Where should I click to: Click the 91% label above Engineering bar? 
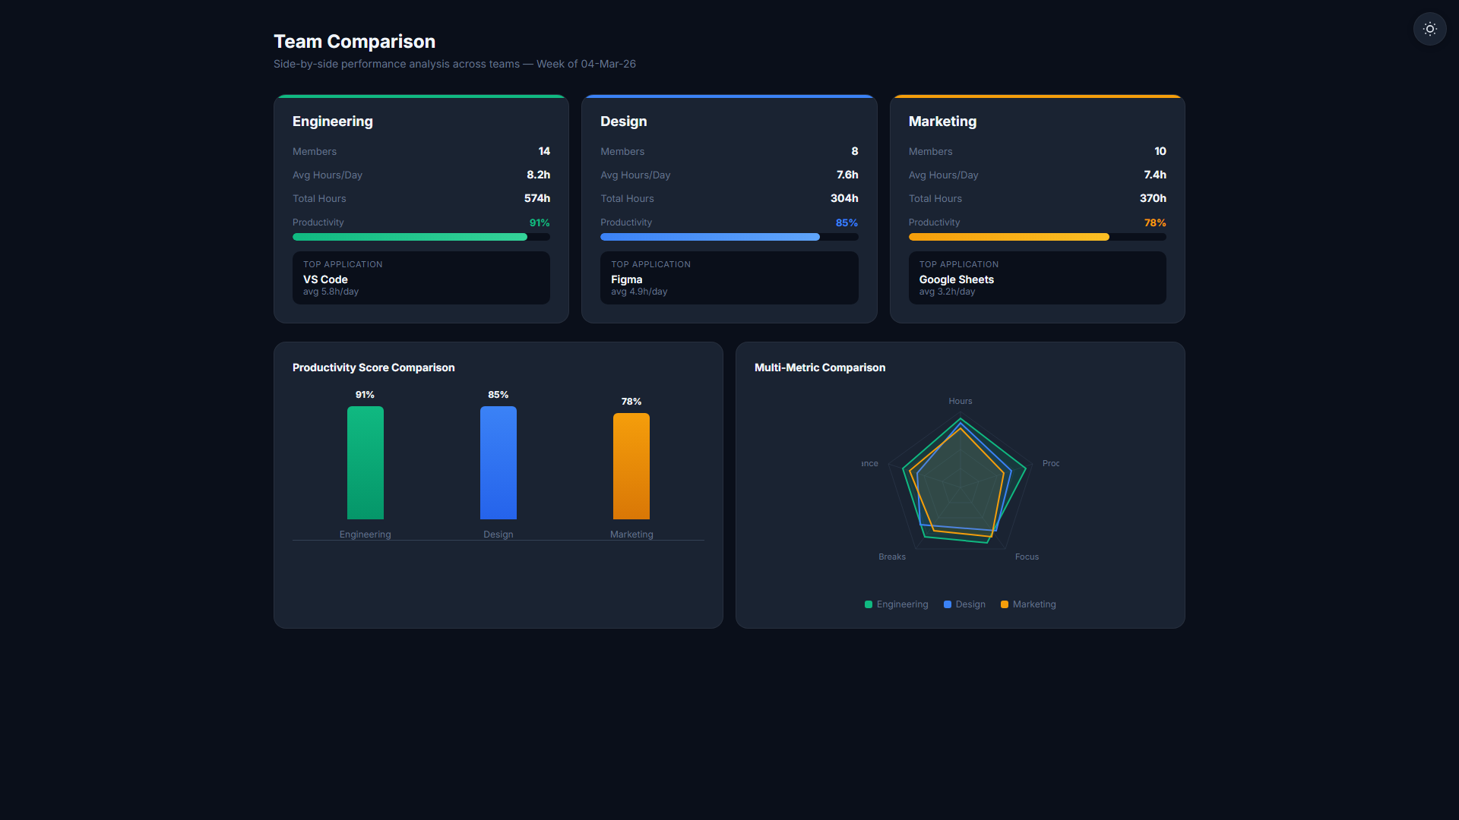[x=365, y=395]
